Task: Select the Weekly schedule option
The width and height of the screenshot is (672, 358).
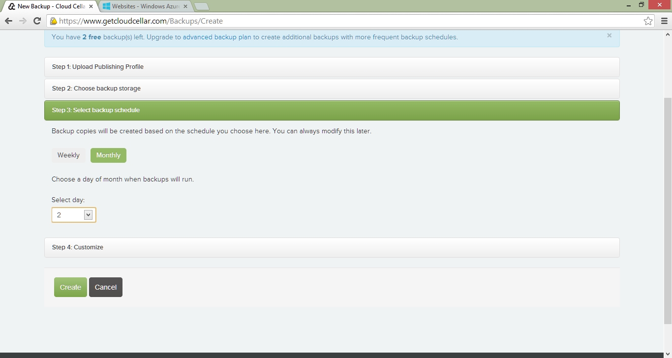Action: 68,155
